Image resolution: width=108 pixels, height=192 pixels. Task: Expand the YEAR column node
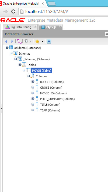pos(33,110)
